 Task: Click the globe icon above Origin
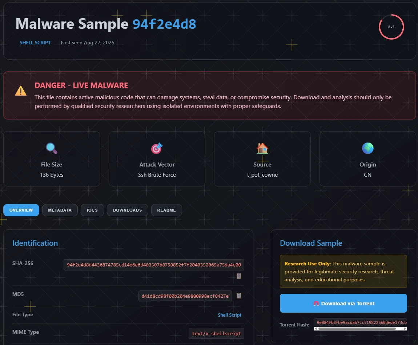point(367,148)
